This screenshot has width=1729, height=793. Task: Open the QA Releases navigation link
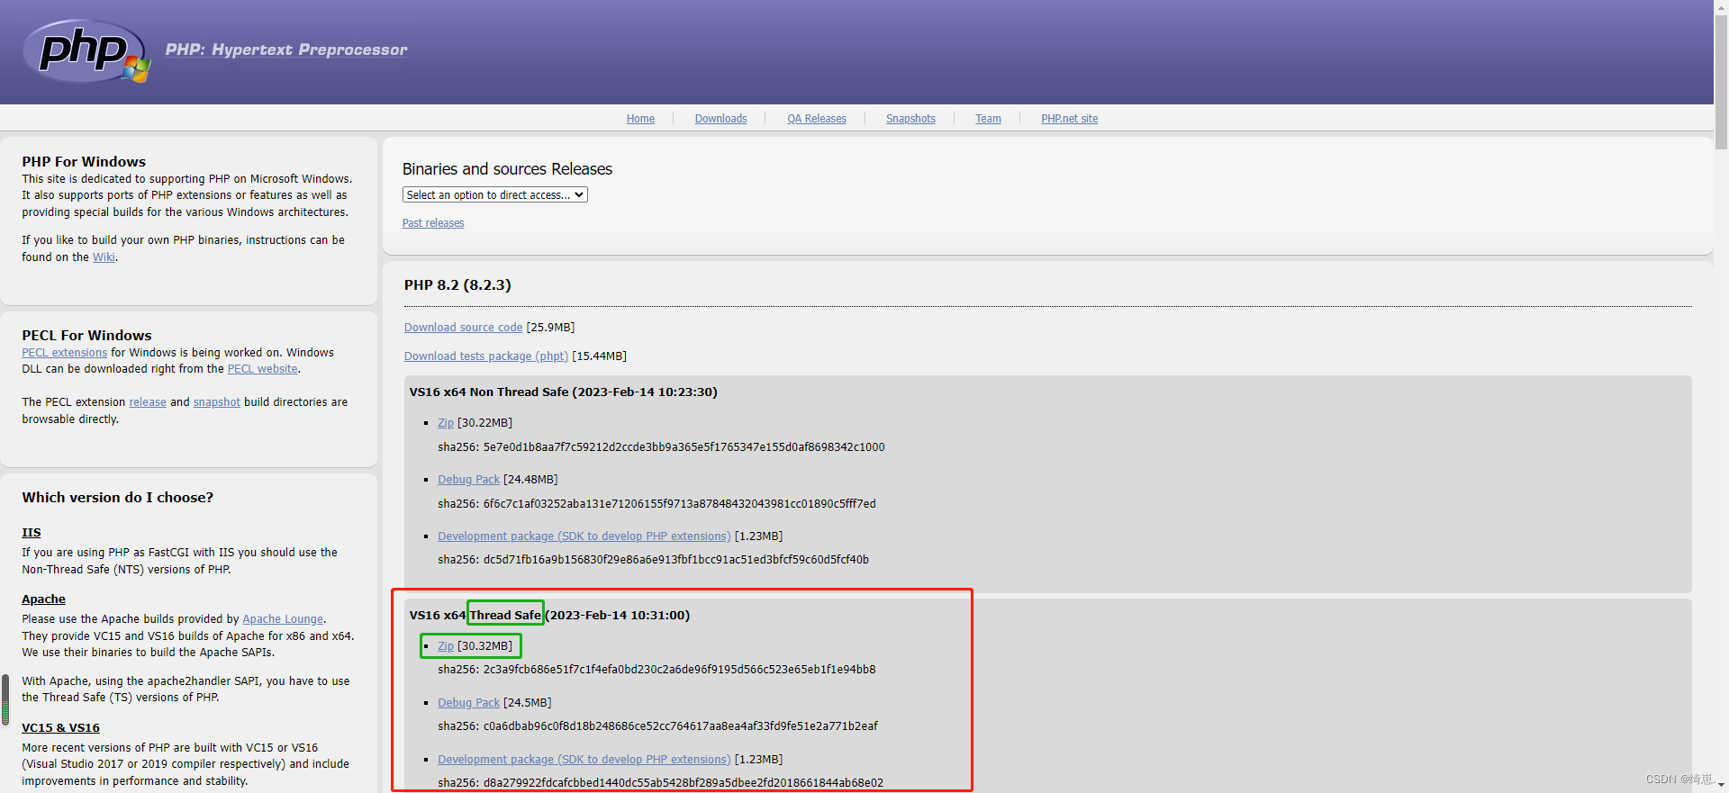[817, 119]
